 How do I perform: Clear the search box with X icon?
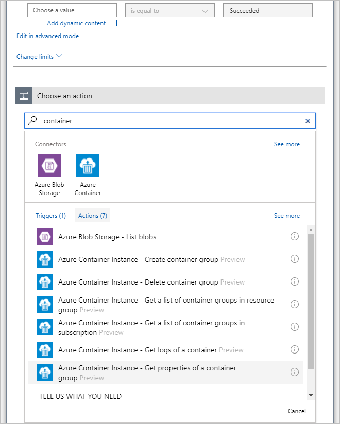tap(308, 121)
